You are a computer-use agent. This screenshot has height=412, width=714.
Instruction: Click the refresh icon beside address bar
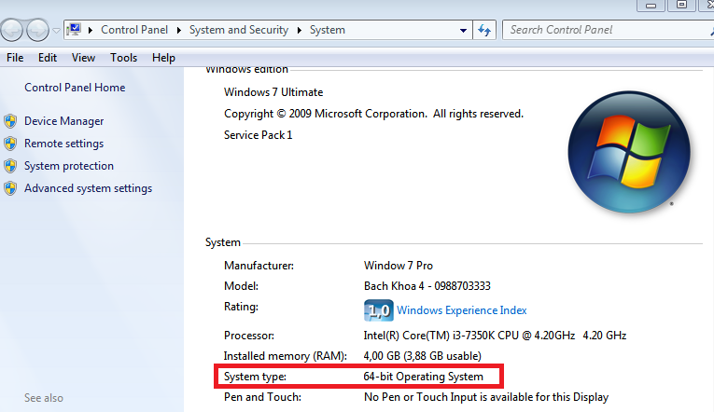click(x=484, y=30)
